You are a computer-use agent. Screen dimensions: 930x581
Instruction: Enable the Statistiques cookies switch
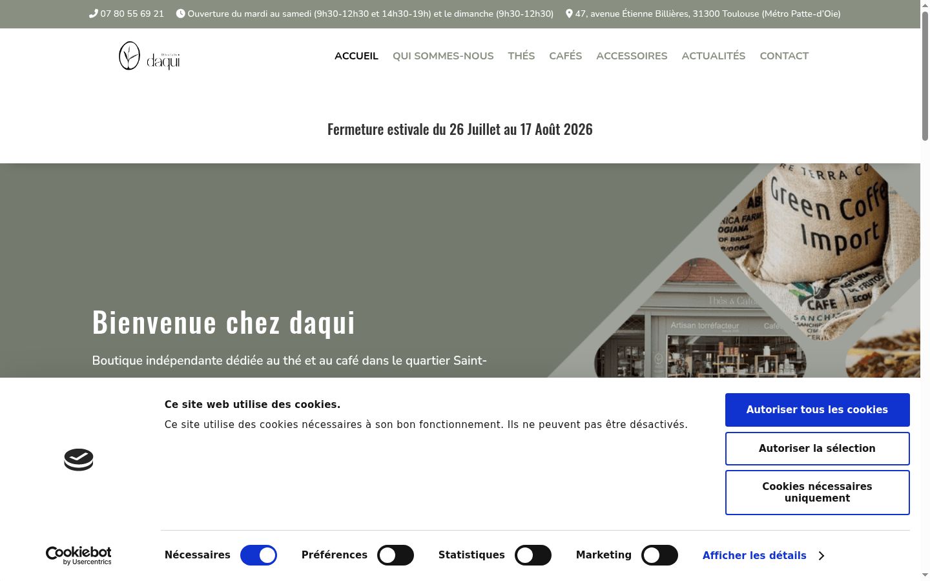(x=533, y=555)
